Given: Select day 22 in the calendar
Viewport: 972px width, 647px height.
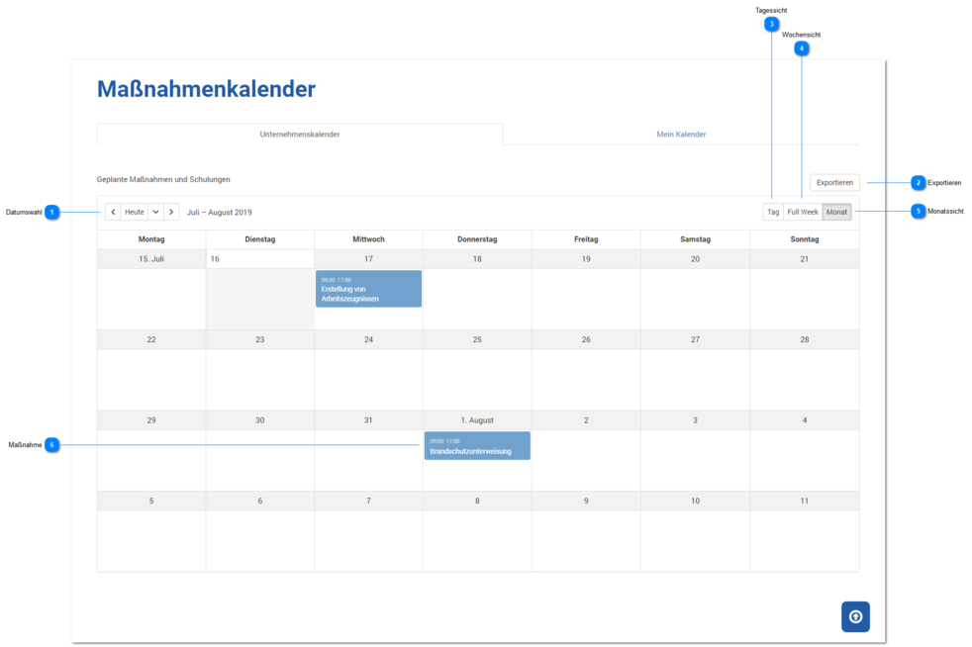Looking at the screenshot, I should point(151,339).
